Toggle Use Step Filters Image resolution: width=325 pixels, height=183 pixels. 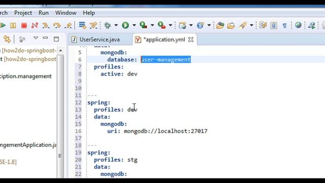pos(93,25)
